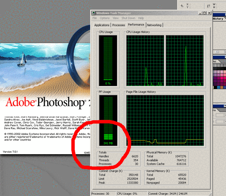Click Kernel Memory Total value 65520
This screenshot has width=226, height=196.
182,175
